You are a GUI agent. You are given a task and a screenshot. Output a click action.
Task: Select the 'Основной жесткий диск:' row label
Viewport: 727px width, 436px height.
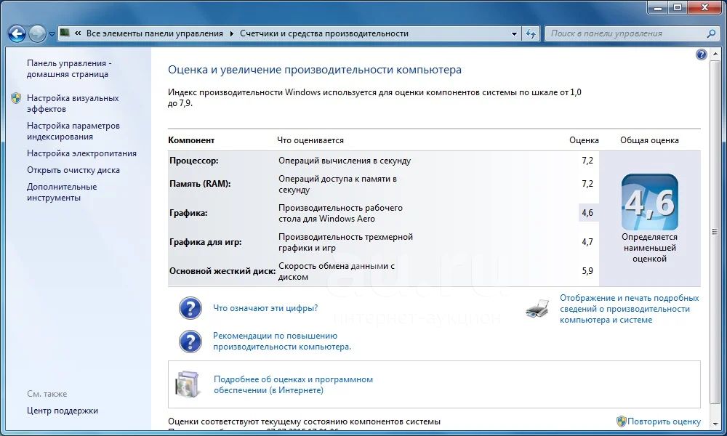point(222,271)
